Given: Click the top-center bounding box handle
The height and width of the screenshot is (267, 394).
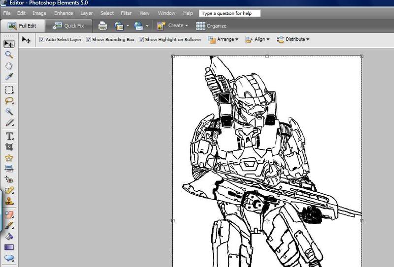Looking at the screenshot, I should point(267,56).
